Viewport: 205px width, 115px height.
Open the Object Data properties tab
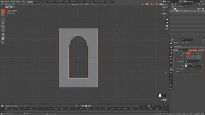[x=171, y=82]
